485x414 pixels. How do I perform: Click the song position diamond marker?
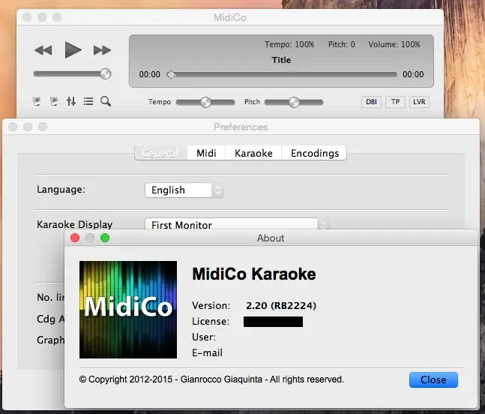[x=171, y=74]
